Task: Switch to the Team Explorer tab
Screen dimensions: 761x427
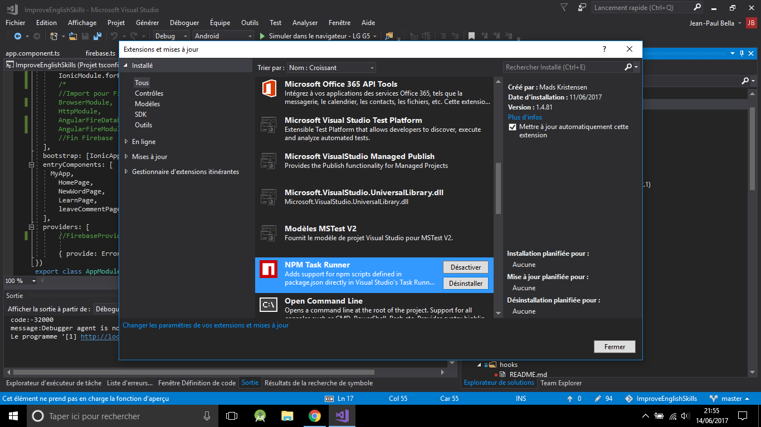Action: (x=561, y=383)
